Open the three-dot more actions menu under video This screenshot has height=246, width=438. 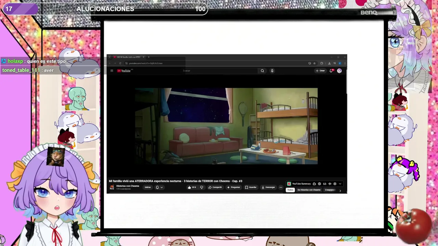tap(281, 187)
